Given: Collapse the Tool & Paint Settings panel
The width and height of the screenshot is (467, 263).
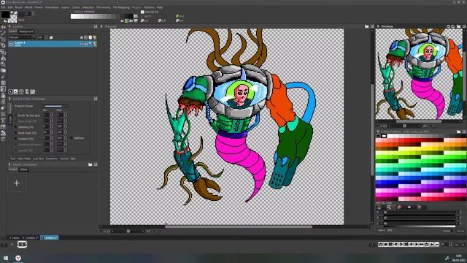Looking at the screenshot, I should pyautogui.click(x=96, y=99).
